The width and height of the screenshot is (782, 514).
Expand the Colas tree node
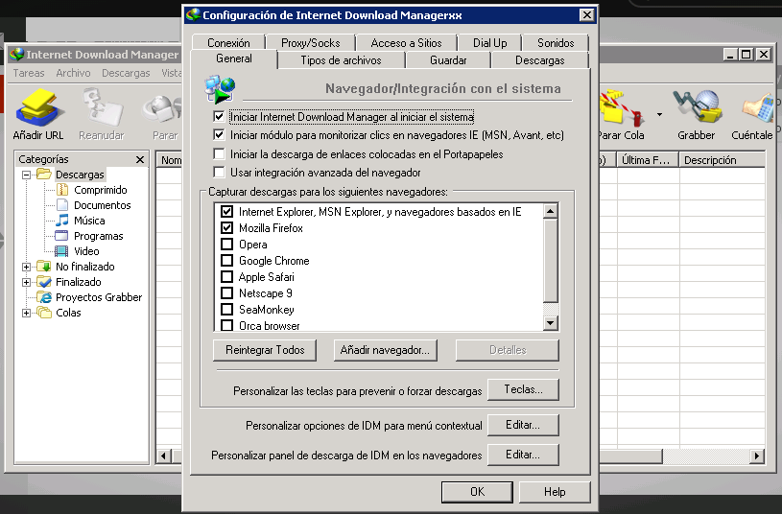(x=26, y=313)
